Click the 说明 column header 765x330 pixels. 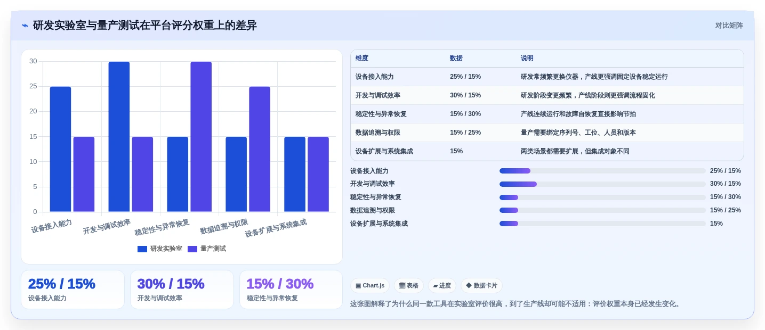527,59
